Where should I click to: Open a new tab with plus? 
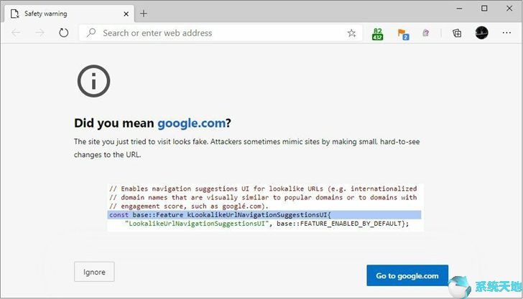(x=144, y=14)
